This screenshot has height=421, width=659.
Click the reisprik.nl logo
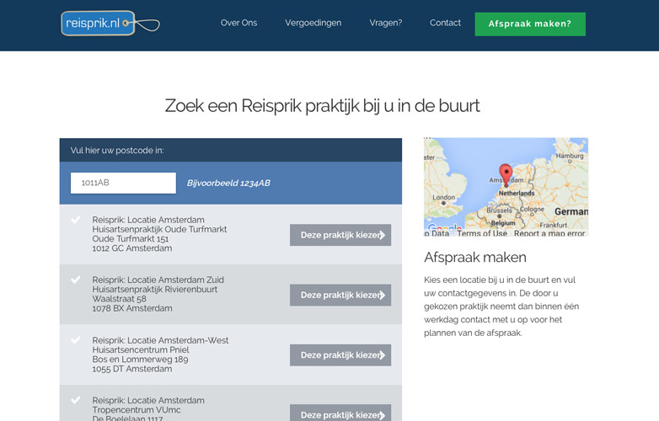[99, 24]
